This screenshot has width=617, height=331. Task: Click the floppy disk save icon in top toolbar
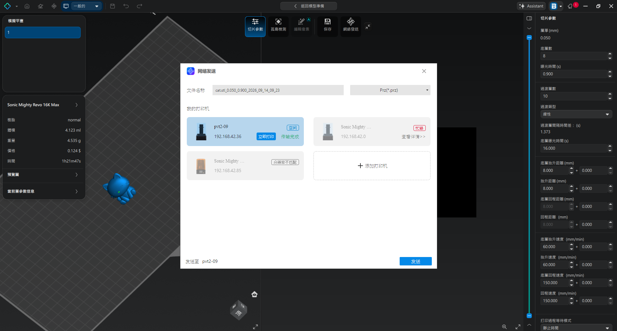click(x=113, y=6)
